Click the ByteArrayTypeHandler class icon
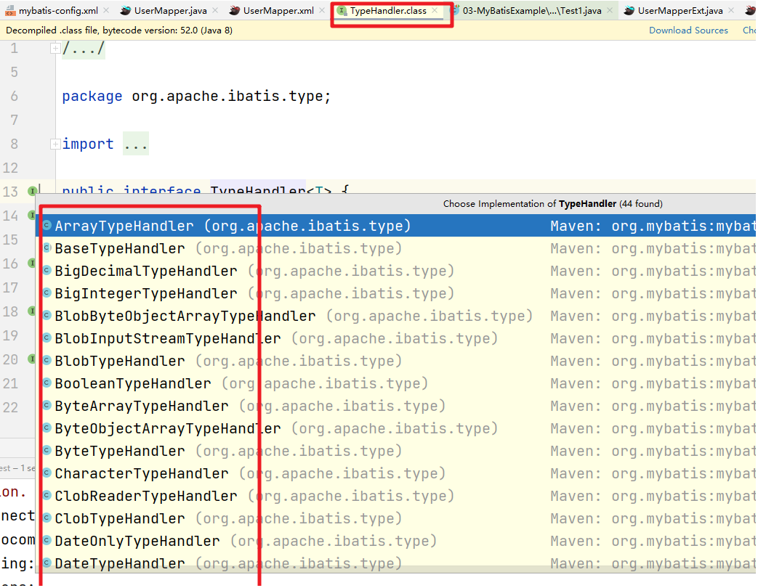Viewport: 766px width, 588px height. coord(47,404)
